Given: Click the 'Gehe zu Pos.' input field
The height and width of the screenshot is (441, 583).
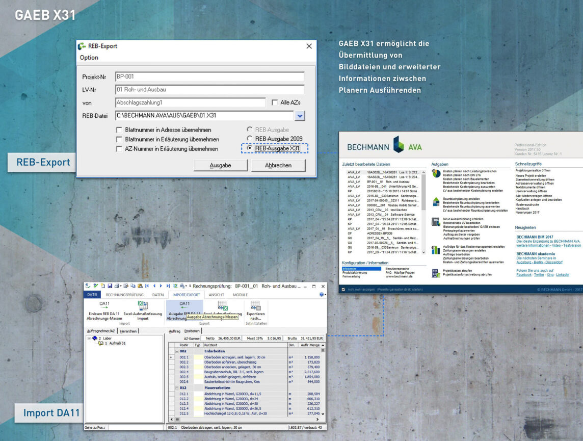Looking at the screenshot, I should pos(136,428).
